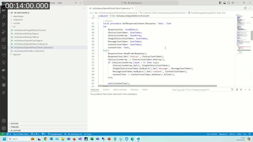
Task: Open Accounts menu icon
Action: pyautogui.click(x=4, y=121)
